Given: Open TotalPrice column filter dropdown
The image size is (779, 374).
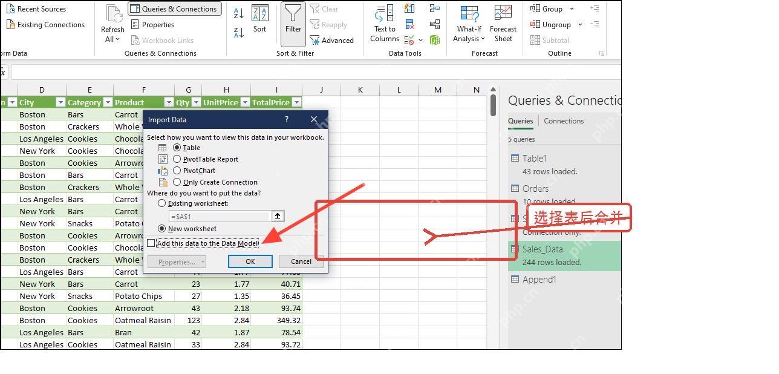Looking at the screenshot, I should pos(296,102).
